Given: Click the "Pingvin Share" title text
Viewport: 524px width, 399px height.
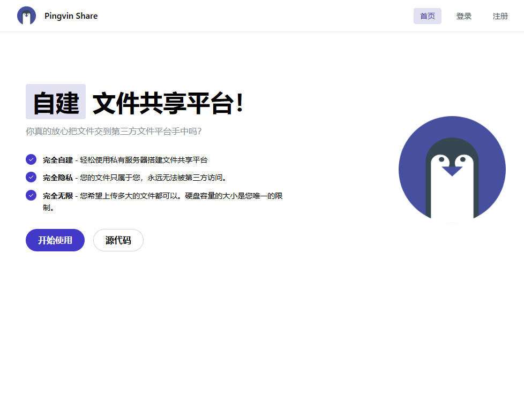Looking at the screenshot, I should click(71, 16).
